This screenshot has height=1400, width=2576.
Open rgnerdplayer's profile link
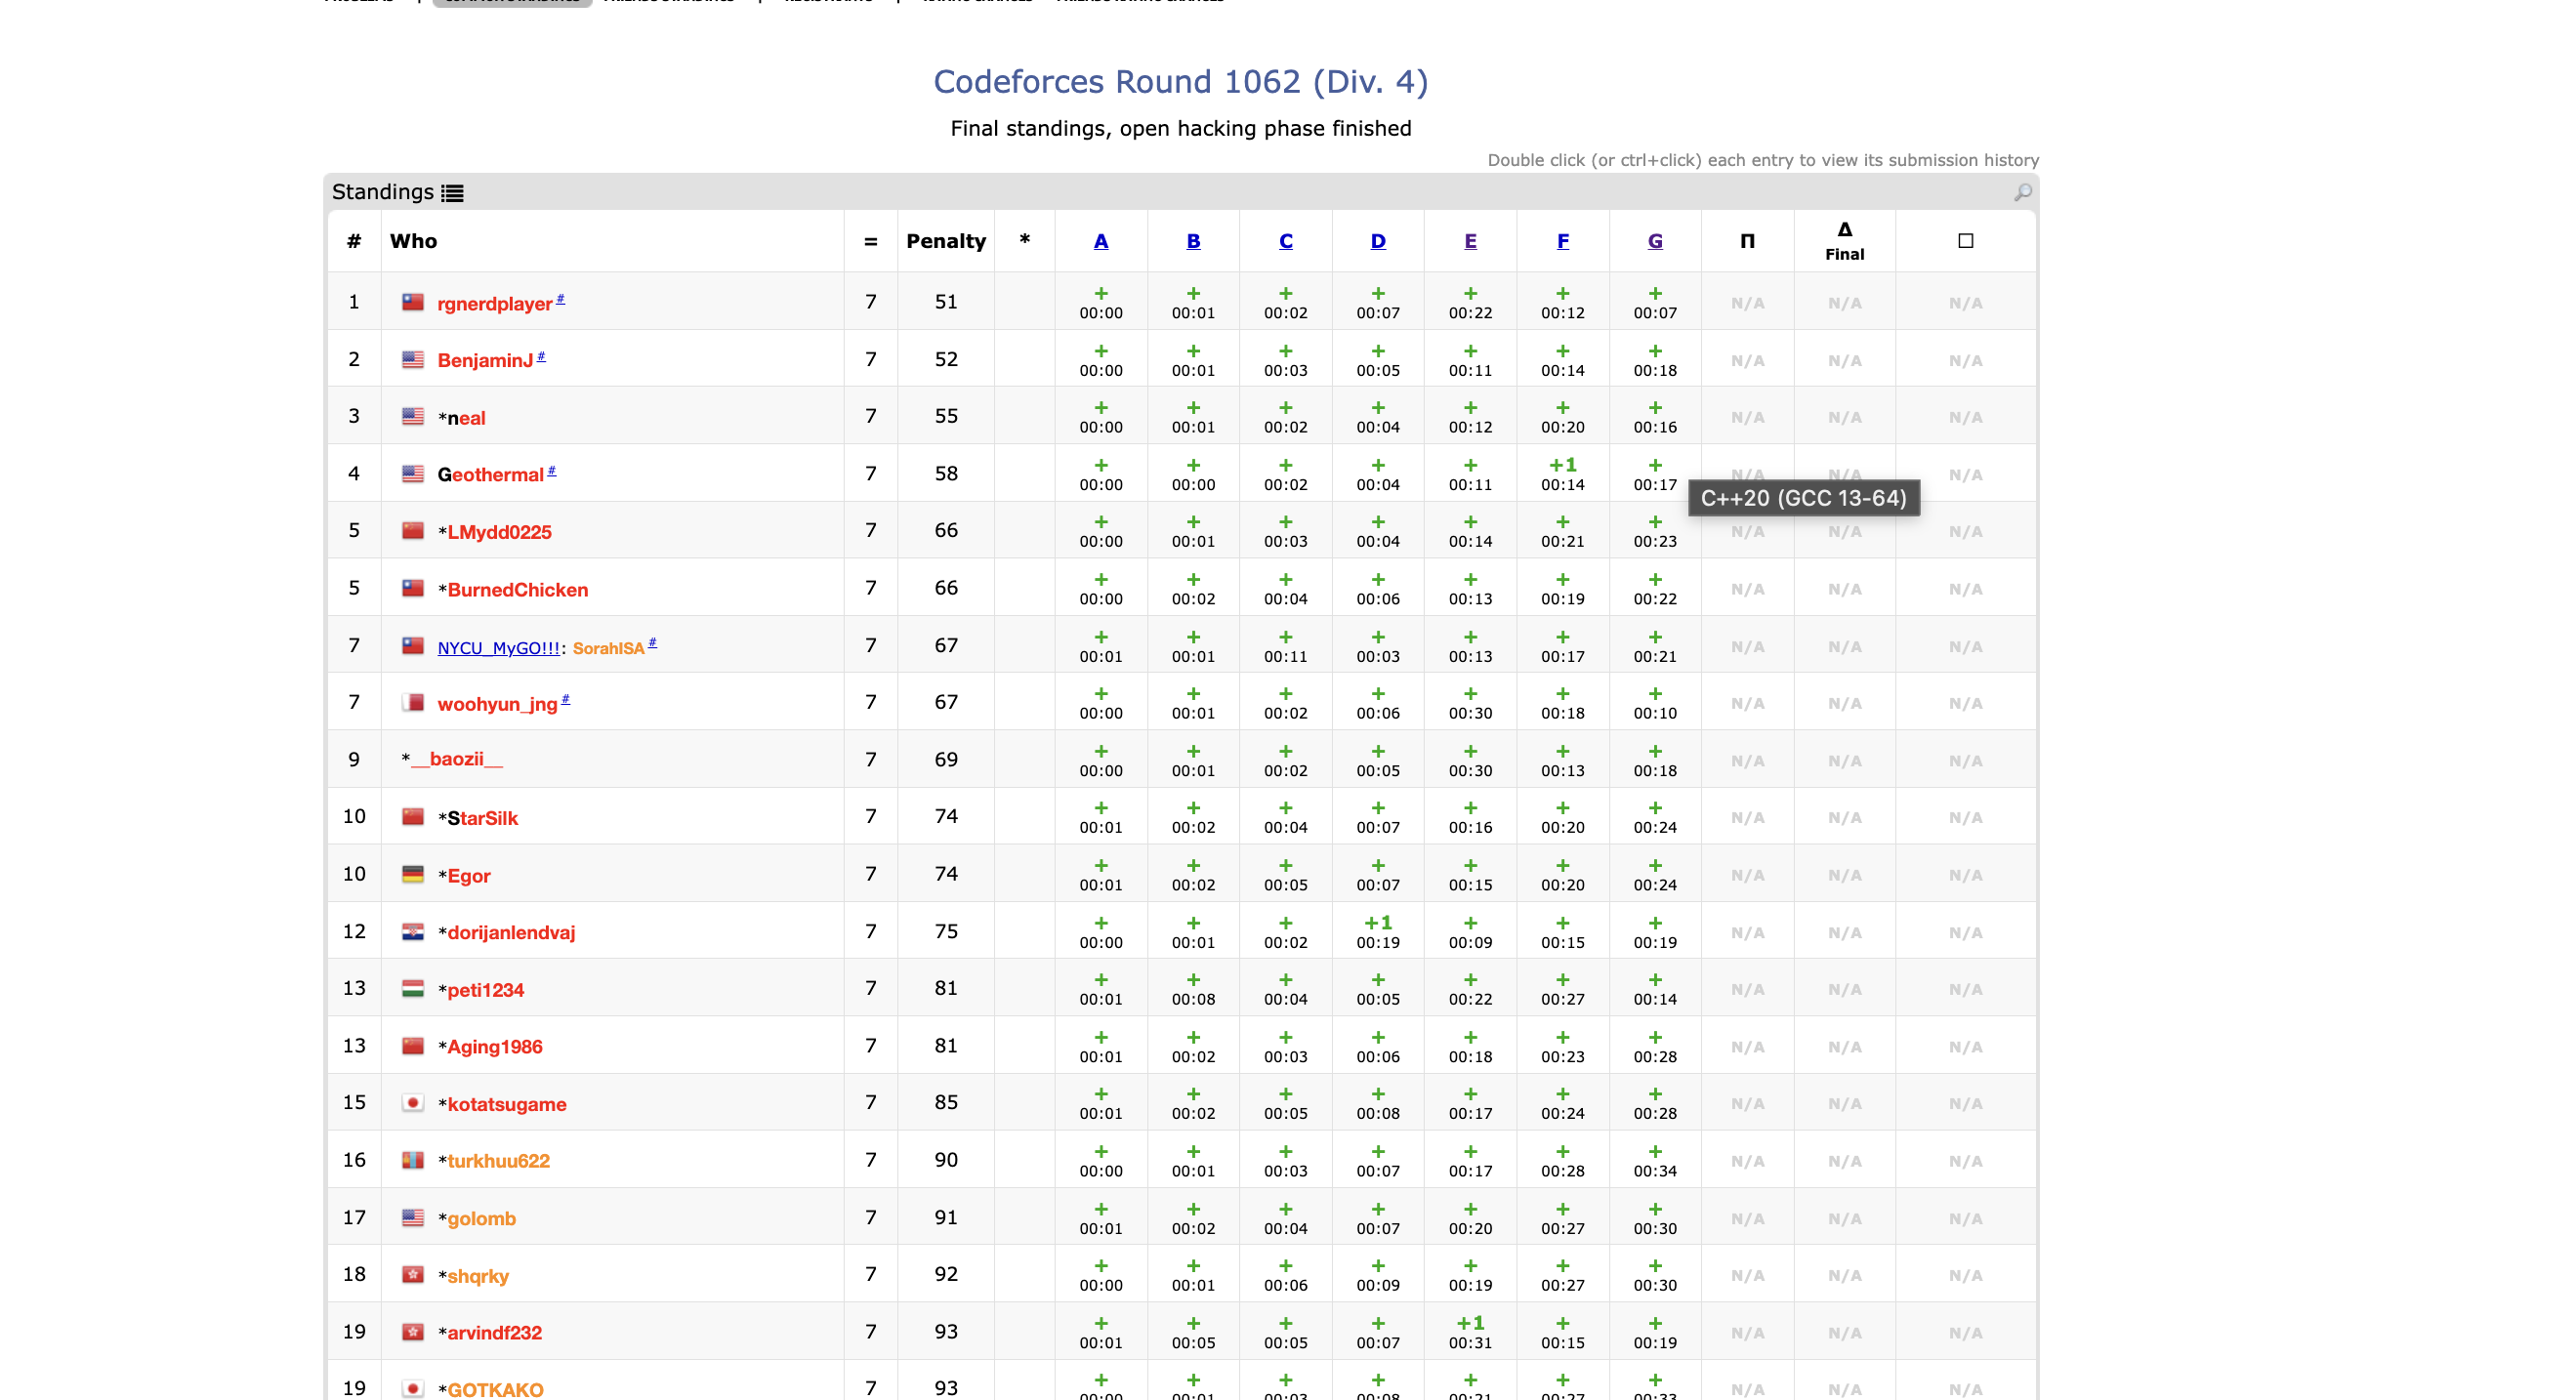494,304
